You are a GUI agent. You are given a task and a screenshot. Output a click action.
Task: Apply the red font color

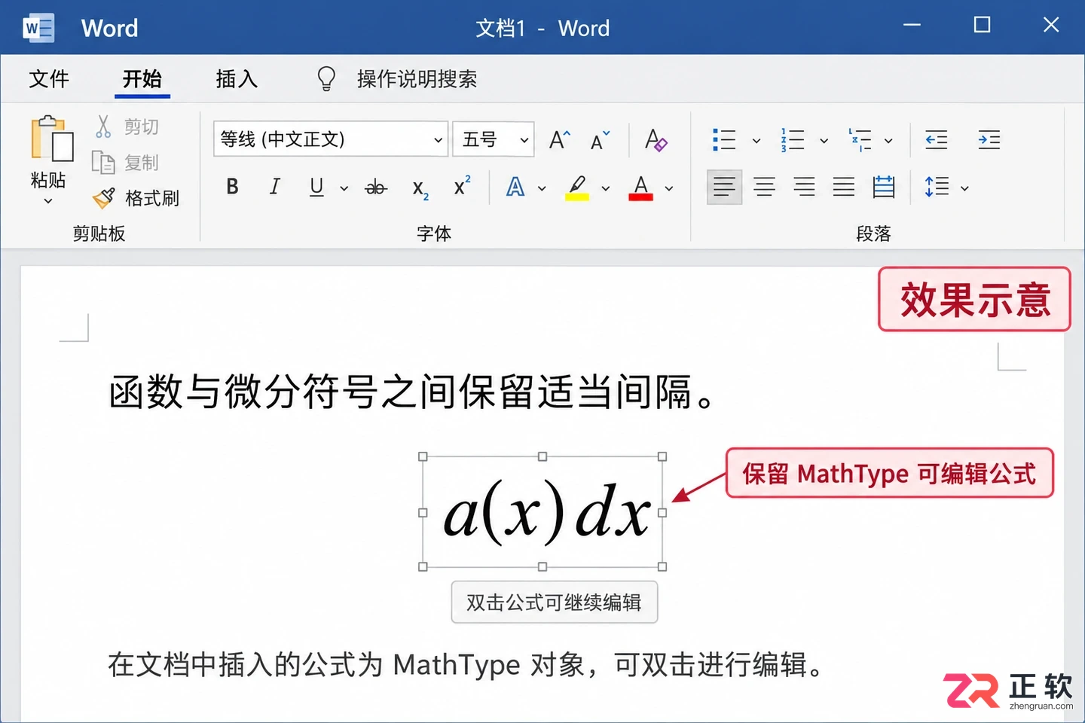click(x=640, y=188)
